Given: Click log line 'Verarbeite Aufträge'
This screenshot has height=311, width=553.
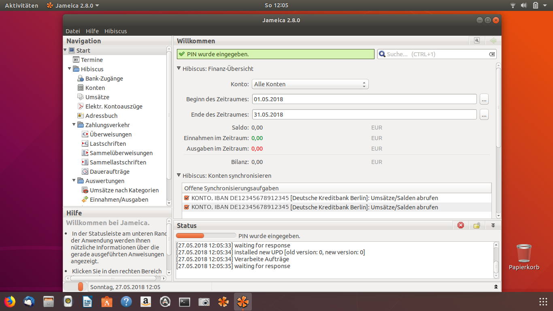Looking at the screenshot, I should click(233, 259).
